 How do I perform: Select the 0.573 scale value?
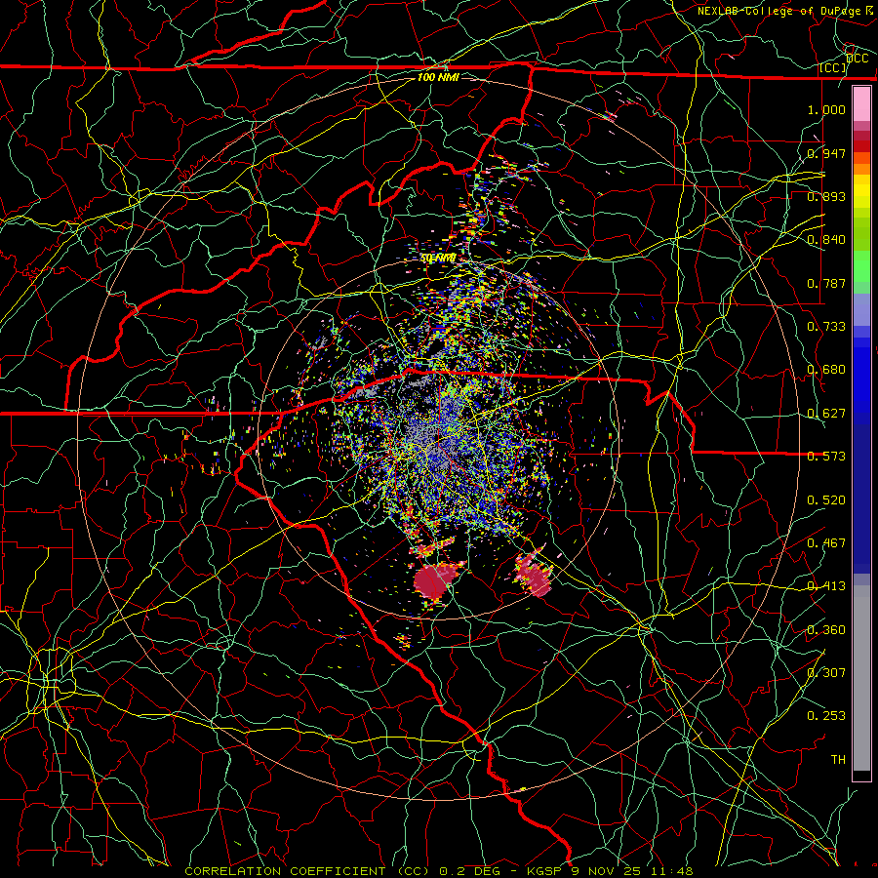click(x=826, y=457)
